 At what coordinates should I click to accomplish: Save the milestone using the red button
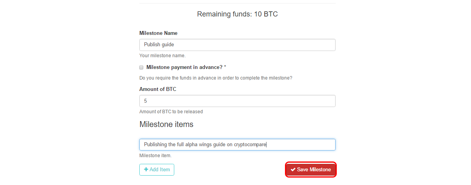point(311,170)
